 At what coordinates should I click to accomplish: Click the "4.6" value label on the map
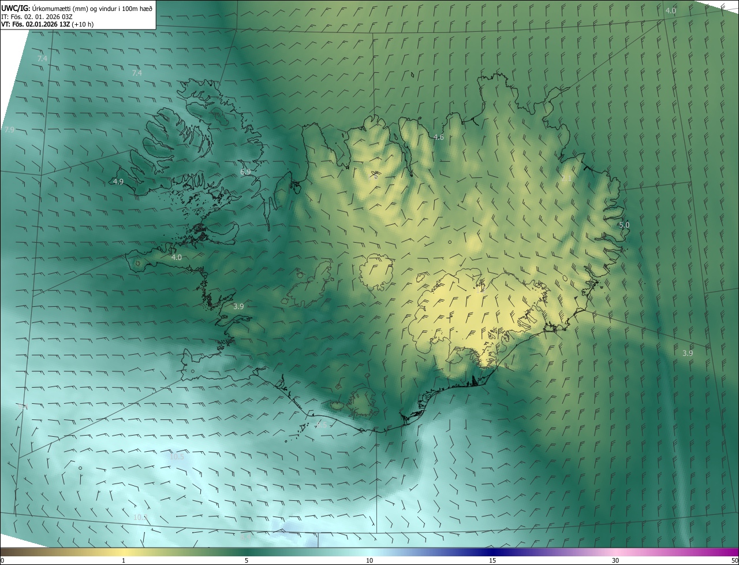[x=438, y=137]
